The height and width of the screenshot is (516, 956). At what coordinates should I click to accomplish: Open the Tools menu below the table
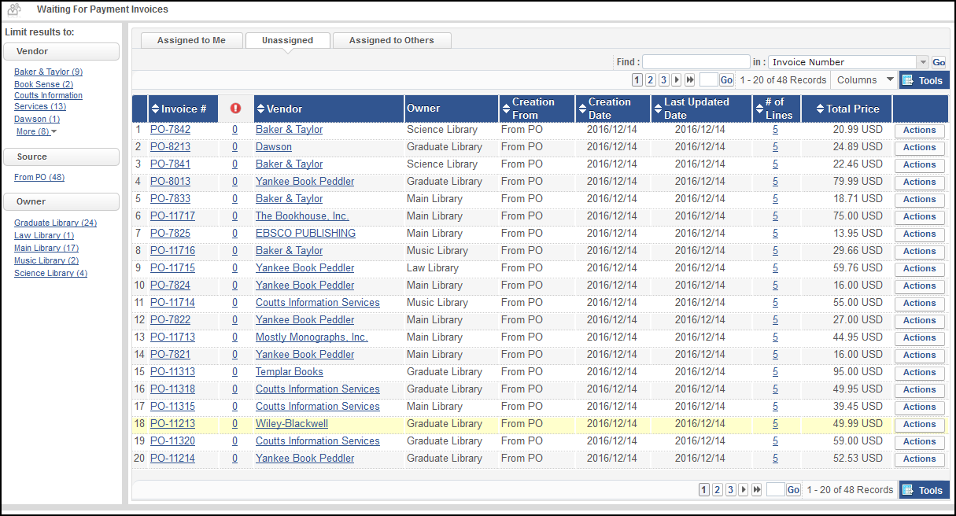[925, 490]
